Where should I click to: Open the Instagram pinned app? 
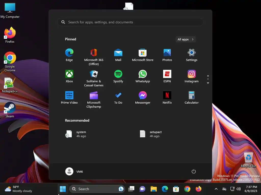(192, 76)
